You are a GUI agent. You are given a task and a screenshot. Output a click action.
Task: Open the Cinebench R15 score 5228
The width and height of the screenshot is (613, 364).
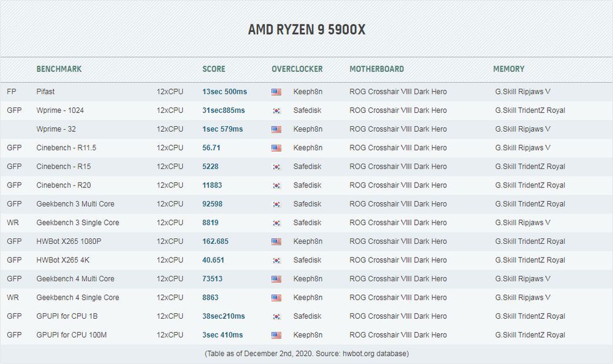click(x=210, y=167)
